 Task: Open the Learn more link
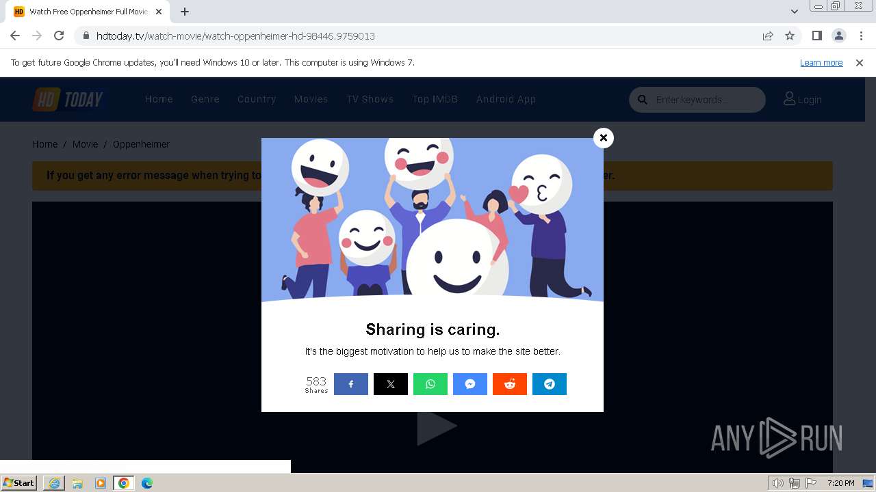(x=821, y=63)
